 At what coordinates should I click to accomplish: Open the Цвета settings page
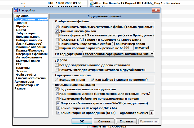pos(21,30)
